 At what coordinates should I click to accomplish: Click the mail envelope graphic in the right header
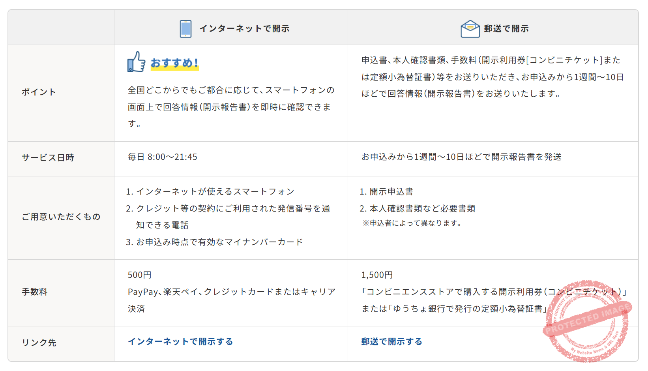(x=470, y=28)
